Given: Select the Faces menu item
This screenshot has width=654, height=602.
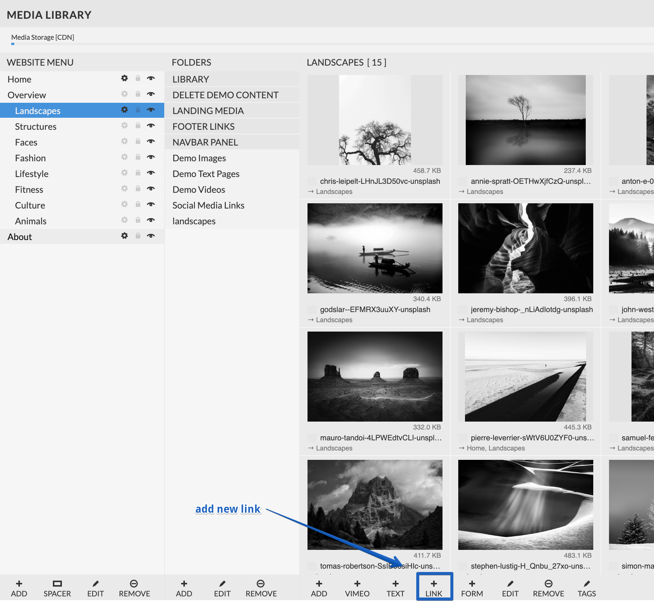Looking at the screenshot, I should point(82,142).
